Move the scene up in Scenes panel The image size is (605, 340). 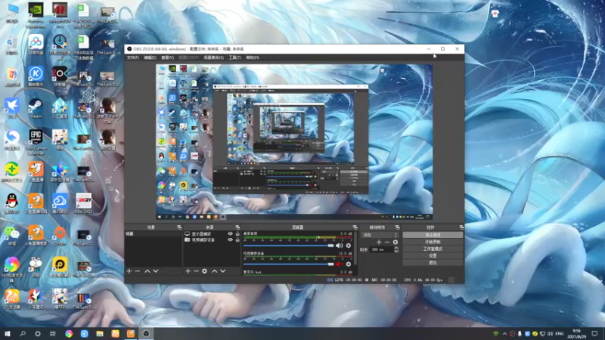coord(147,271)
